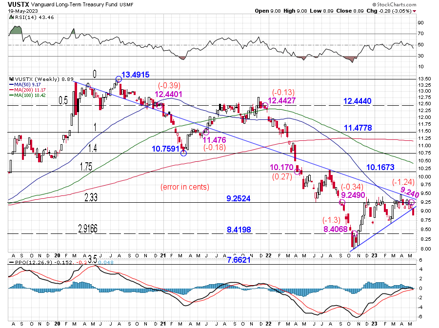Viewport: 439px width, 328px height.
Task: Click the red (0.27) error label
Action: click(282, 176)
